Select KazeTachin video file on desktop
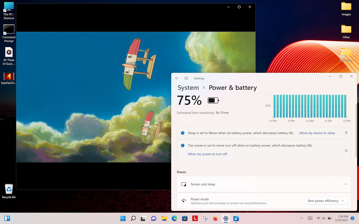Screen dimensions: 359x224 pos(9,78)
